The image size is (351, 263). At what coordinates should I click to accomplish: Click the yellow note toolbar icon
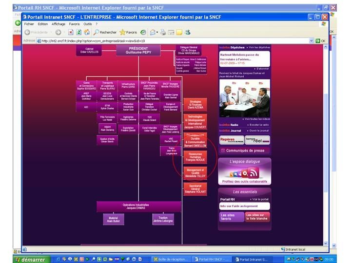click(x=179, y=33)
